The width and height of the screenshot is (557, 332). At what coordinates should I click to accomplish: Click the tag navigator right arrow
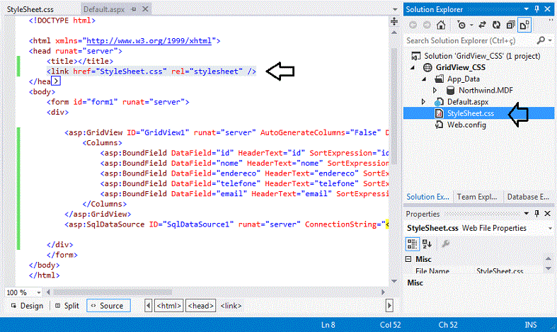tap(389, 306)
